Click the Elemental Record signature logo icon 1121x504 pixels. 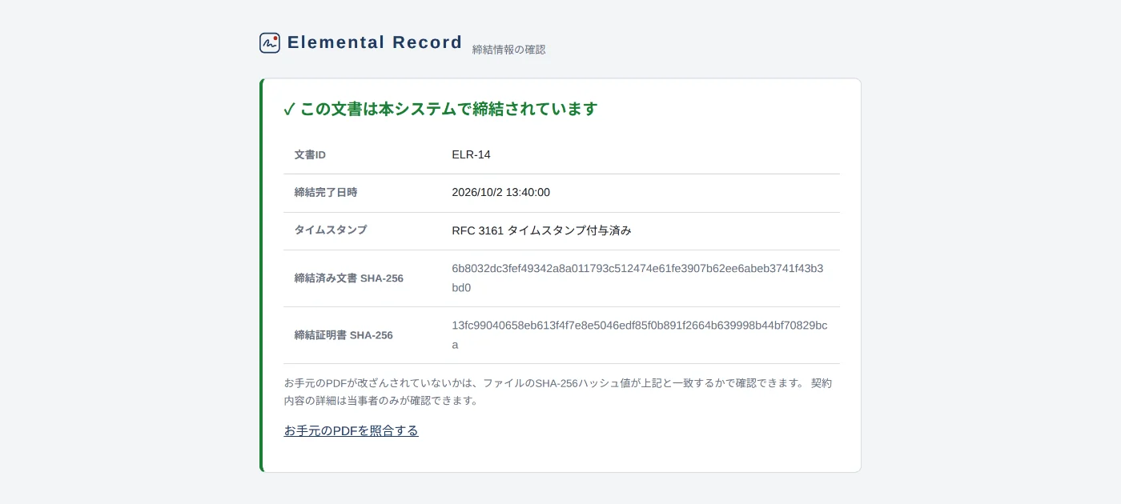click(x=270, y=43)
